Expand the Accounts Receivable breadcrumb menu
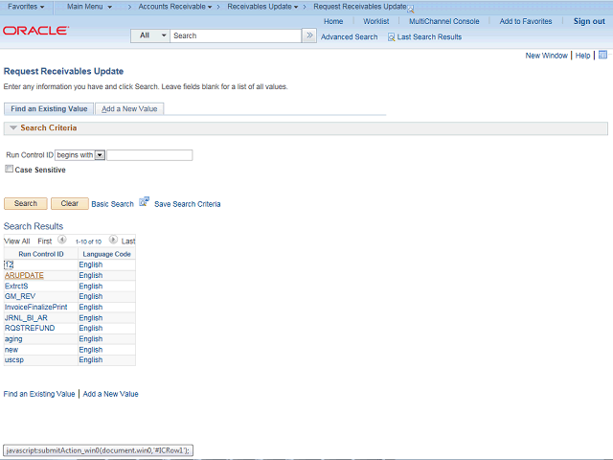 175,7
